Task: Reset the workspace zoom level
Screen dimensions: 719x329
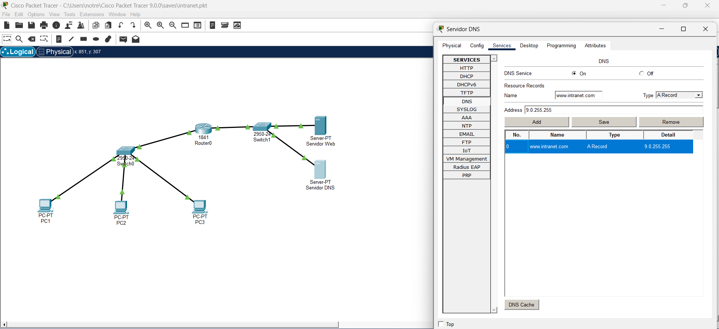Action: click(x=160, y=25)
